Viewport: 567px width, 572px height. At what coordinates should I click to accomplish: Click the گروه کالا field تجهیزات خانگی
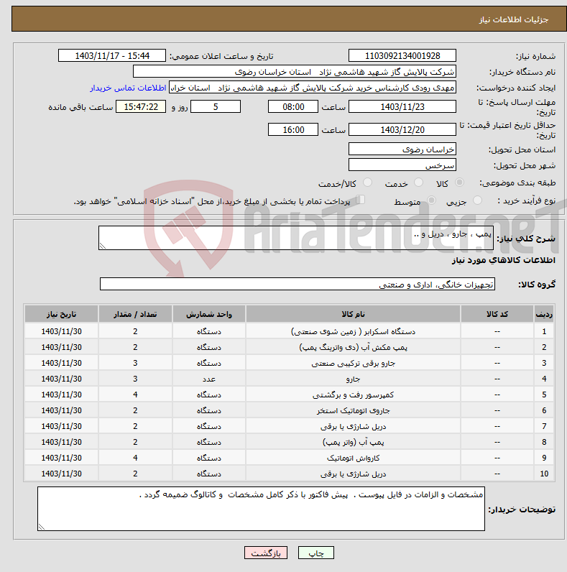(298, 284)
